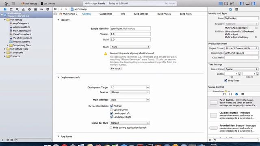
Task: Switch to the Build Phases tab
Action: tap(164, 14)
